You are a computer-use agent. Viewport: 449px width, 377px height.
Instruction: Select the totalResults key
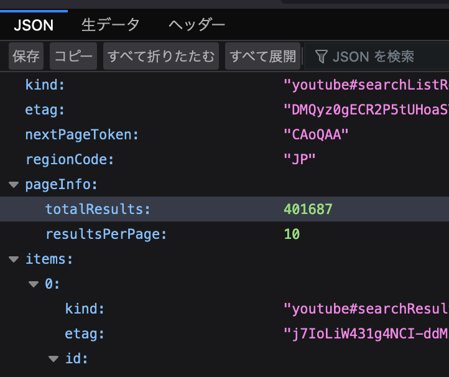pos(98,209)
